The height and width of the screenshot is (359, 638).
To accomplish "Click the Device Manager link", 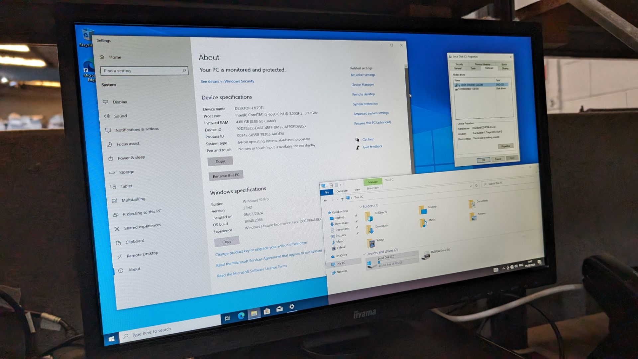I will 363,84.
